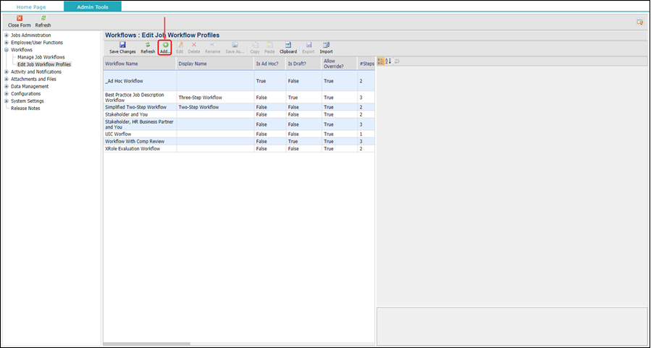Click the Rename toolbar icon
The image size is (651, 348).
pyautogui.click(x=213, y=45)
